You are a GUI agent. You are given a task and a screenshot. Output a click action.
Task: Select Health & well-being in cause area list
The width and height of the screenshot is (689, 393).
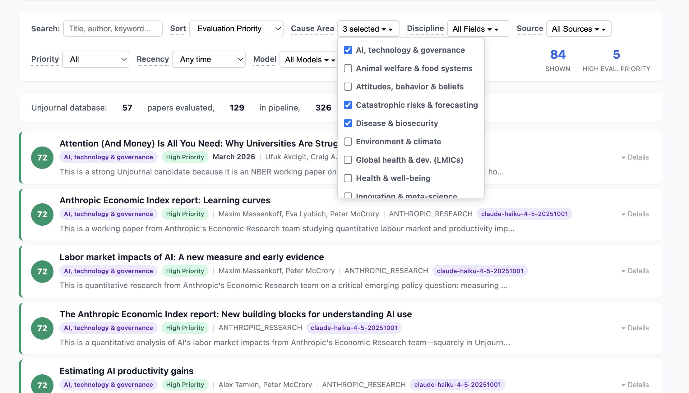348,178
